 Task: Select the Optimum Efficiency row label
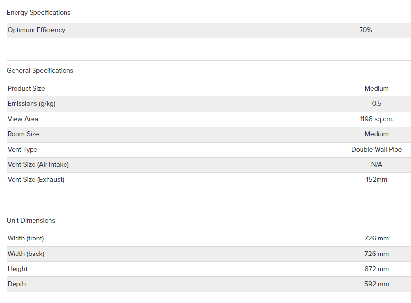36,30
